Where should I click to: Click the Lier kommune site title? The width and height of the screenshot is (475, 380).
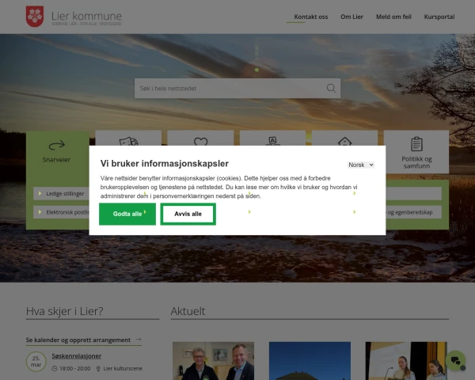pyautogui.click(x=86, y=16)
